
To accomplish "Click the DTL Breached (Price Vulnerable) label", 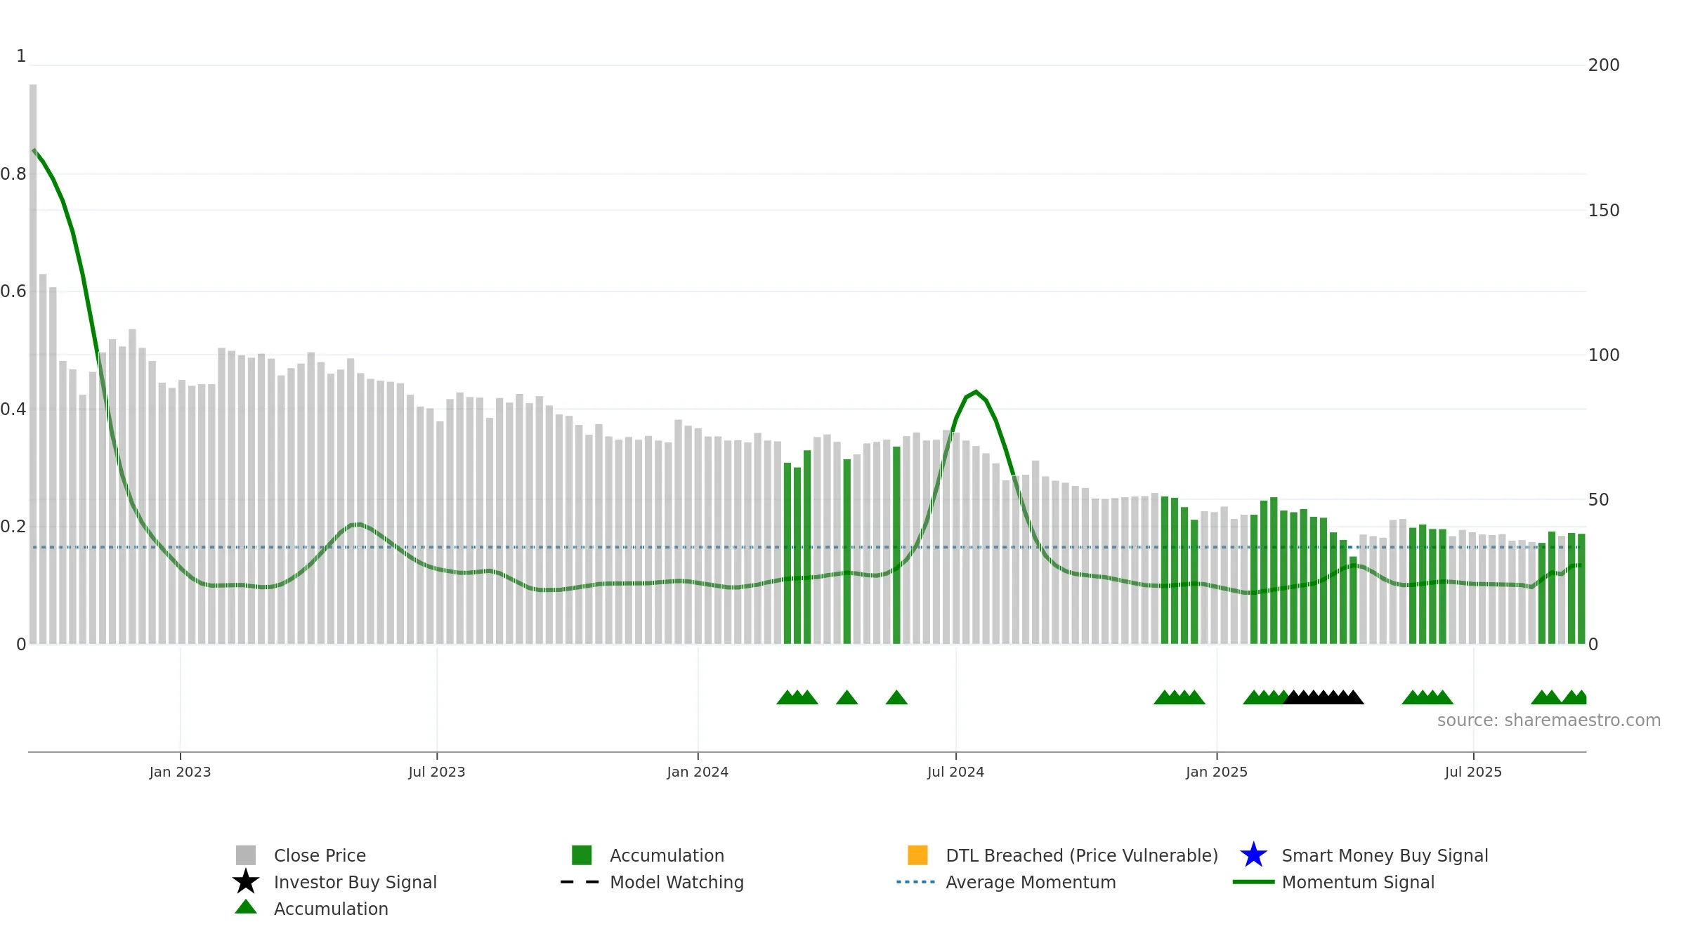I will coord(1082,855).
